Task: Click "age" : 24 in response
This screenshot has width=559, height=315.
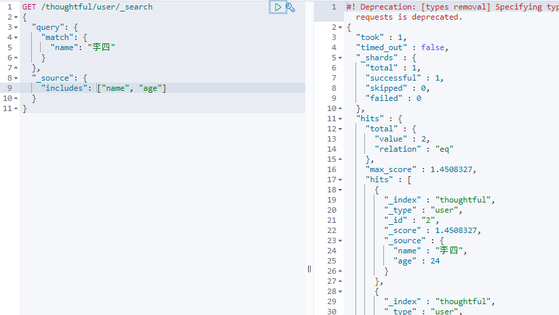Action: click(x=417, y=261)
